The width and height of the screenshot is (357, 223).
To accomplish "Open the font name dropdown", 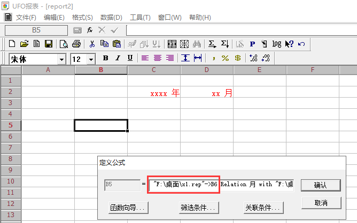I will [61, 60].
